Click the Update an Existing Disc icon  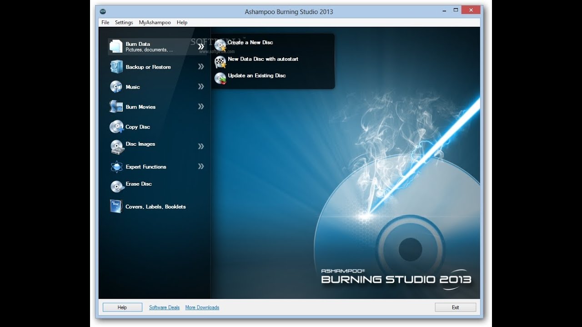pyautogui.click(x=221, y=79)
